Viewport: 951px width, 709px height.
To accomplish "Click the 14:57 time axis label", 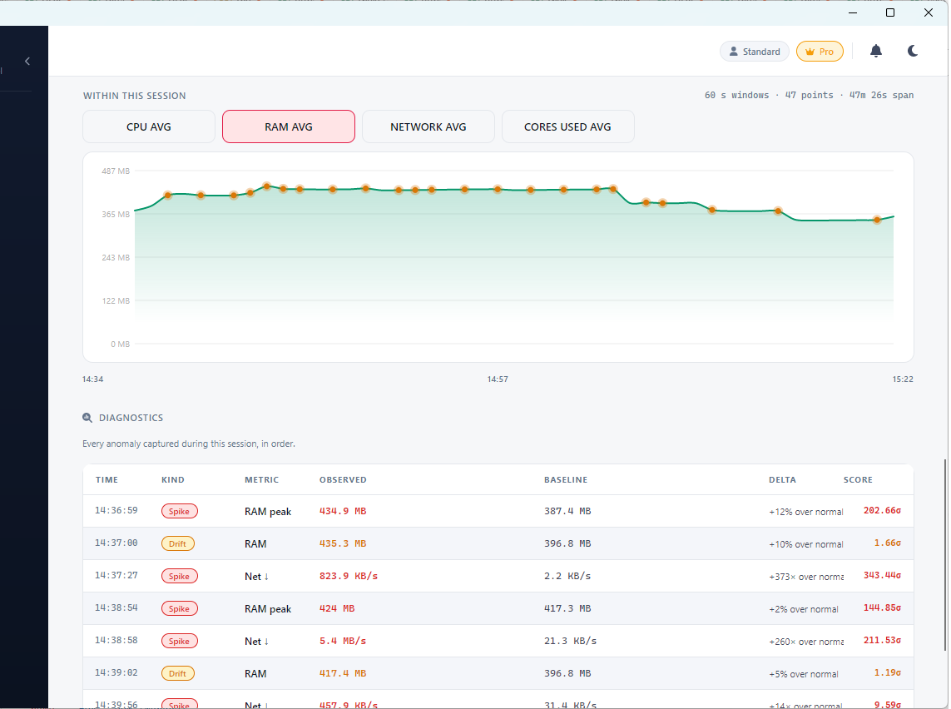I will tap(498, 379).
